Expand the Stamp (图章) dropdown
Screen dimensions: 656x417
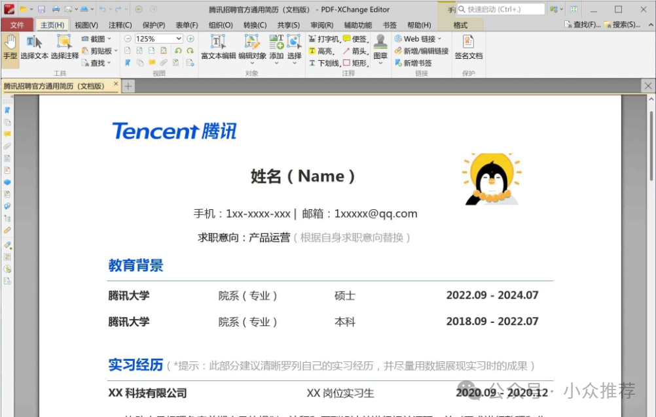pyautogui.click(x=380, y=64)
